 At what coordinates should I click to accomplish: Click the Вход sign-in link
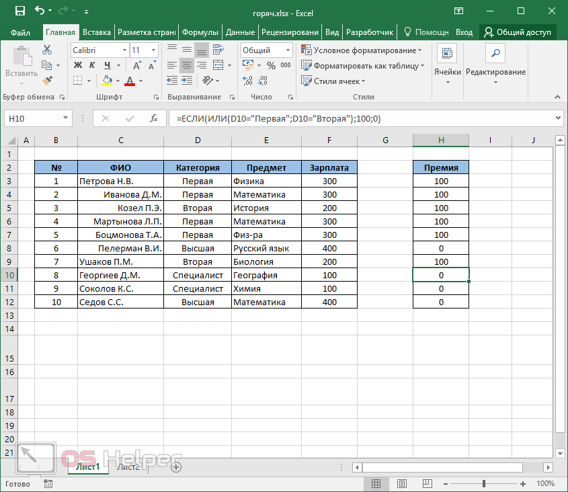[x=464, y=32]
